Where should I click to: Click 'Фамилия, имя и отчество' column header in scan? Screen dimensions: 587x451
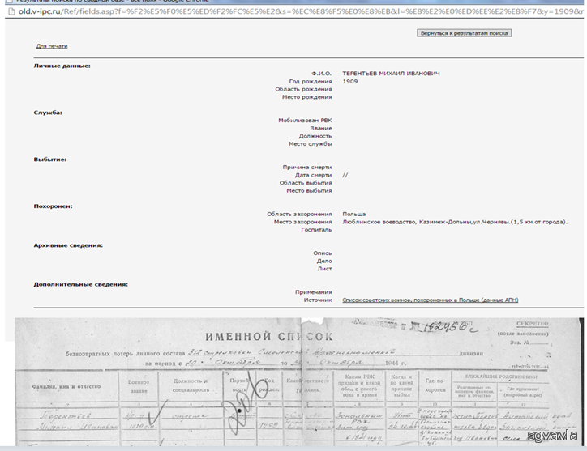coord(66,387)
